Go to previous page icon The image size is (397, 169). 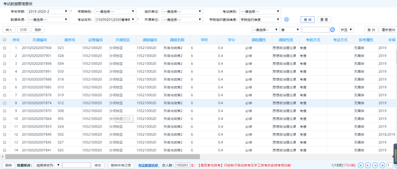[368, 165]
